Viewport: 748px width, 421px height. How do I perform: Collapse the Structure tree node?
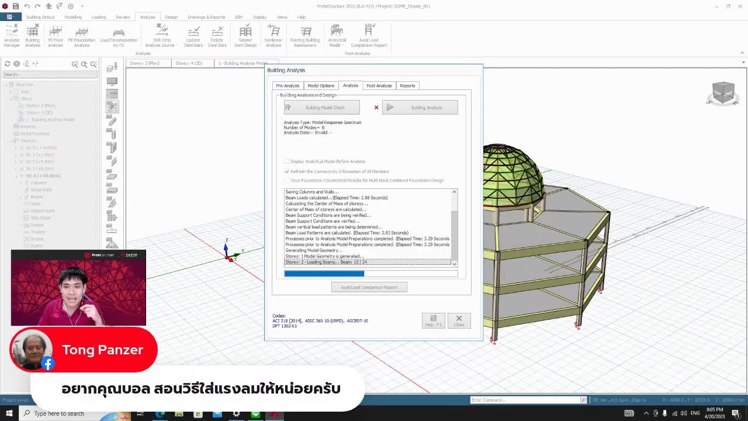point(6,85)
